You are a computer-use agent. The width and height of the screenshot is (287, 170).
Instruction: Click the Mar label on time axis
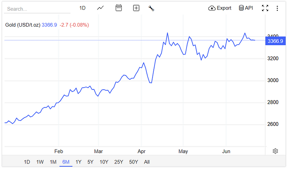(x=98, y=151)
